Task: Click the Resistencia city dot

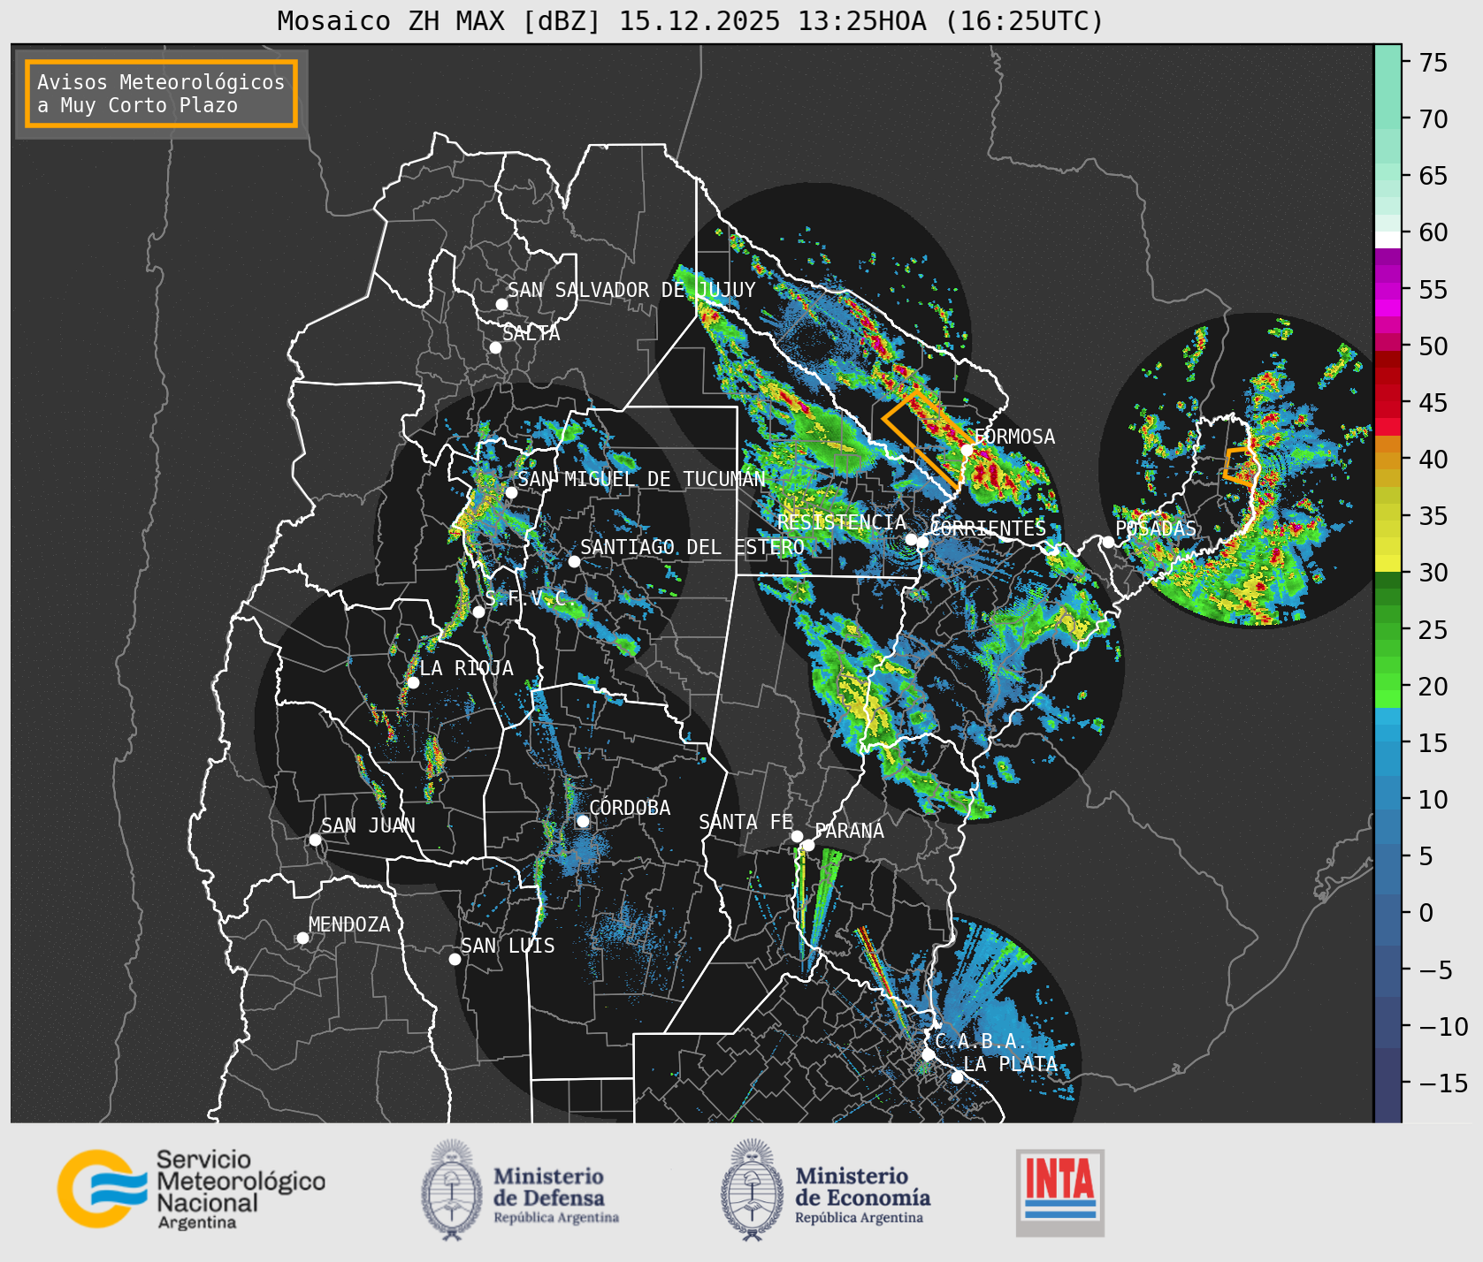Action: click(x=911, y=539)
